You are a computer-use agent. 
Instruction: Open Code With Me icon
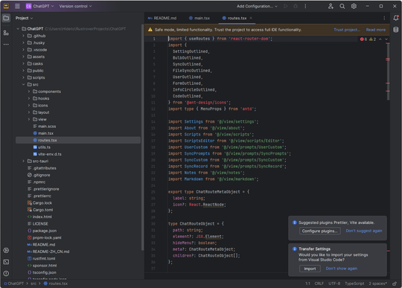tap(331, 6)
